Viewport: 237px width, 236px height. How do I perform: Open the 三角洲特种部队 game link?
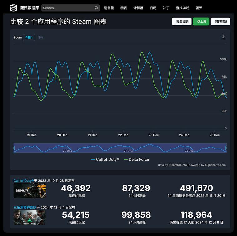pyautogui.click(x=25, y=207)
